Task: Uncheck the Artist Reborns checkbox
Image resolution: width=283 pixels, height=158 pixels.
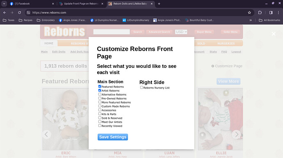Action: click(100, 90)
